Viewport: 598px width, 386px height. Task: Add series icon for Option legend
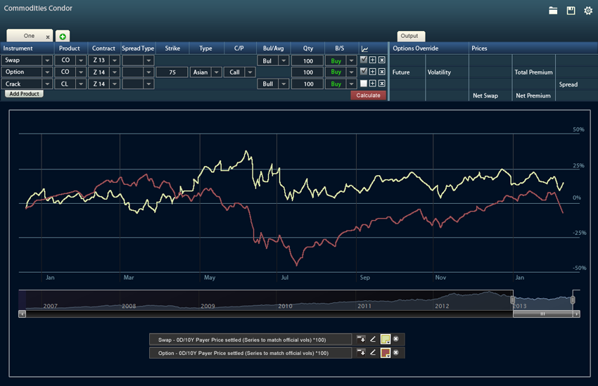point(361,352)
